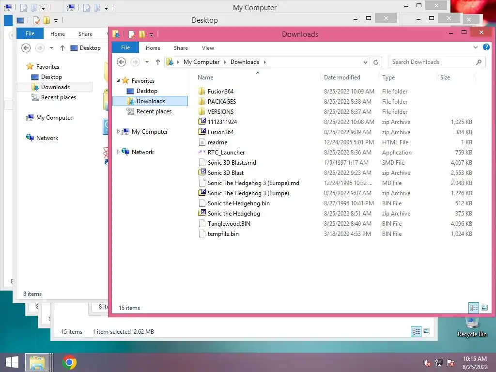Open the Share tab in Downloads window

181,48
